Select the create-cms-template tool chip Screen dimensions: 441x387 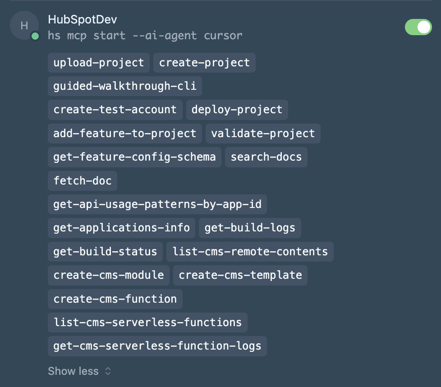coord(240,275)
